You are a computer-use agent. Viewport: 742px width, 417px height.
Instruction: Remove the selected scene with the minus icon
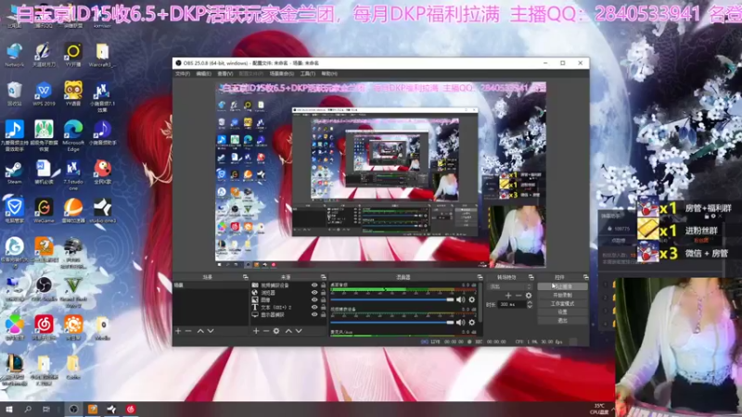188,331
